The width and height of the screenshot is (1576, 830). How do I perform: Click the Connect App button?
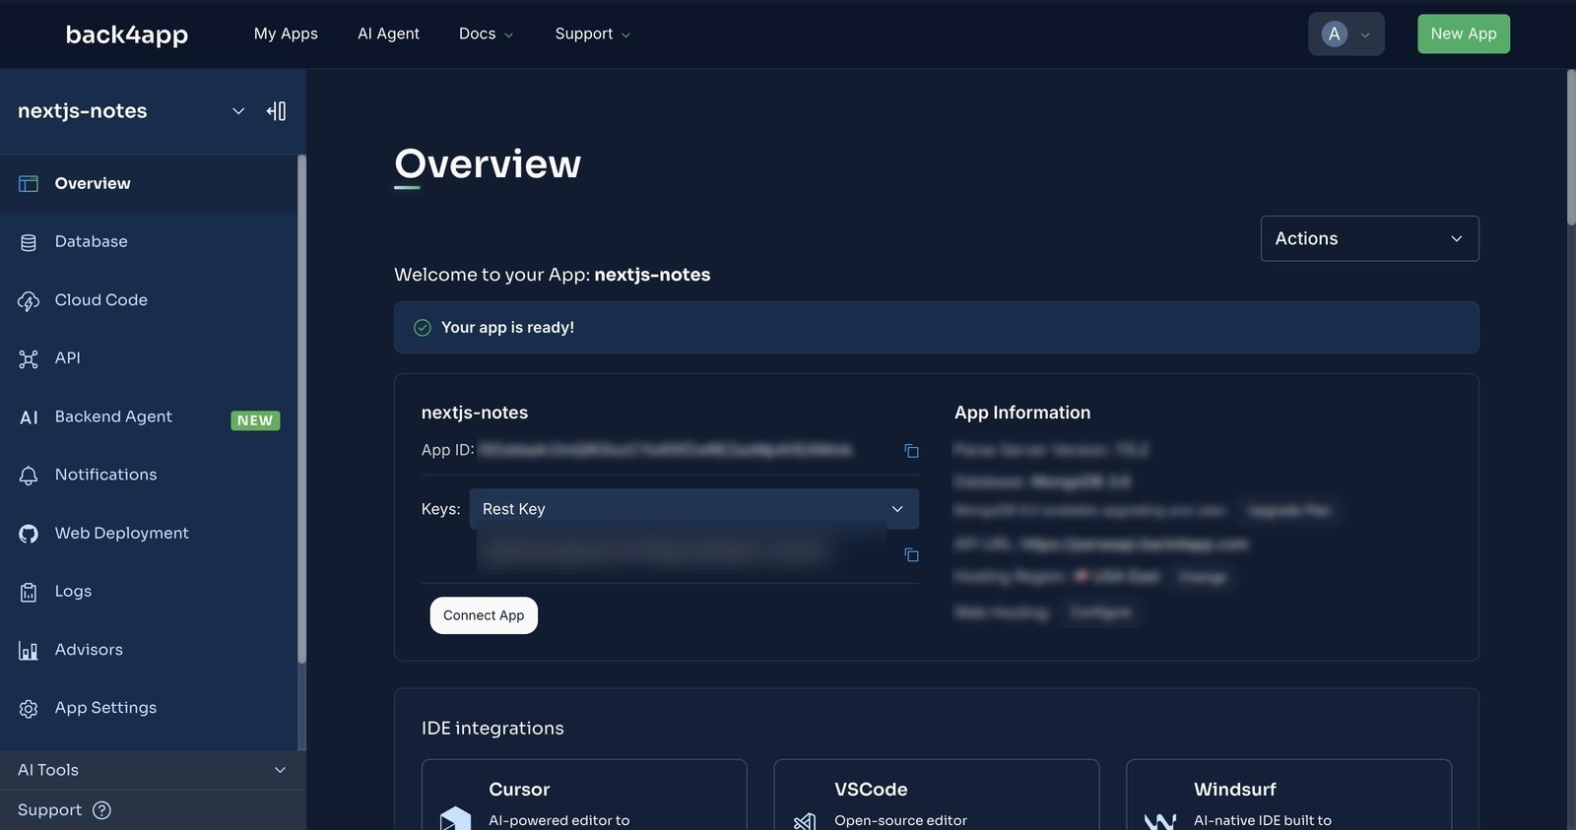pos(484,615)
